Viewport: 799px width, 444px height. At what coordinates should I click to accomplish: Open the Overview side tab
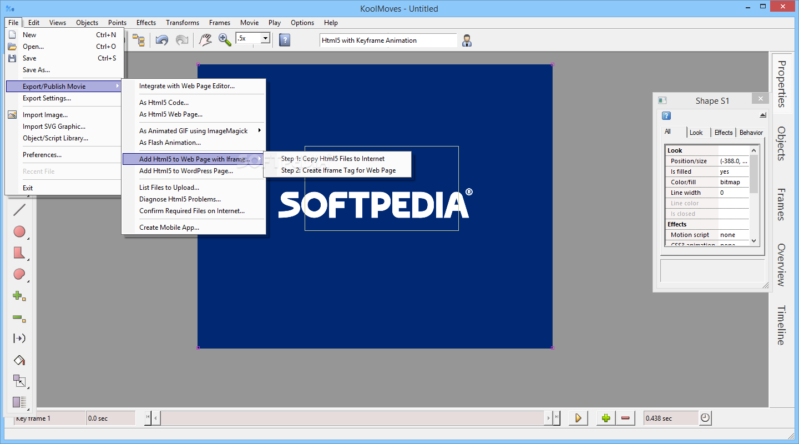coord(781,265)
